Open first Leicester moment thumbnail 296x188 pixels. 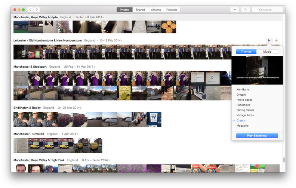pyautogui.click(x=21, y=52)
